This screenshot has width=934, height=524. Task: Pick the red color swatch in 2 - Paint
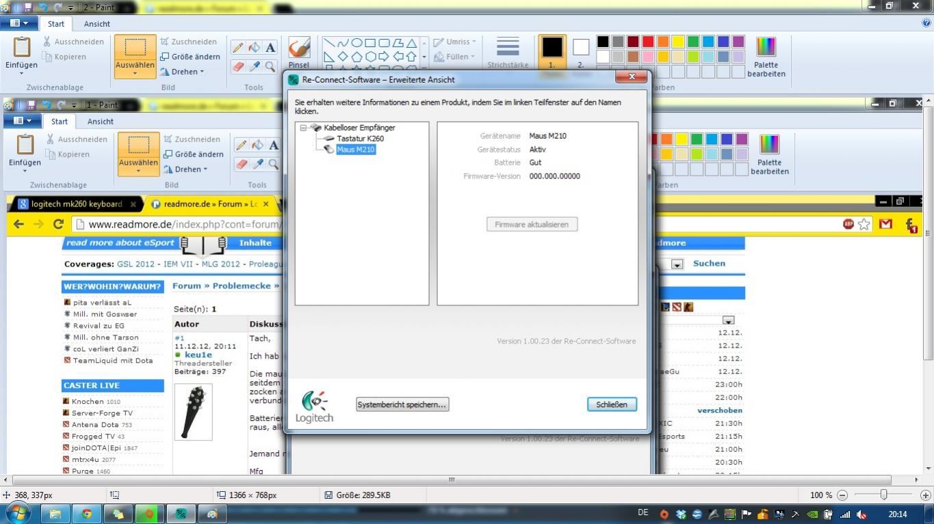pos(648,42)
